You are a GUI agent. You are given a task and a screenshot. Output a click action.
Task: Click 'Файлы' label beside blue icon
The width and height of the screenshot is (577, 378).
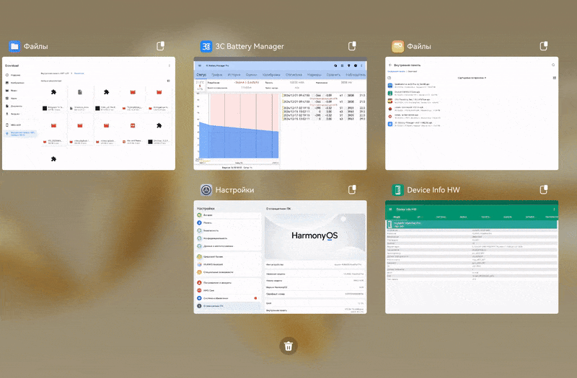coord(35,46)
